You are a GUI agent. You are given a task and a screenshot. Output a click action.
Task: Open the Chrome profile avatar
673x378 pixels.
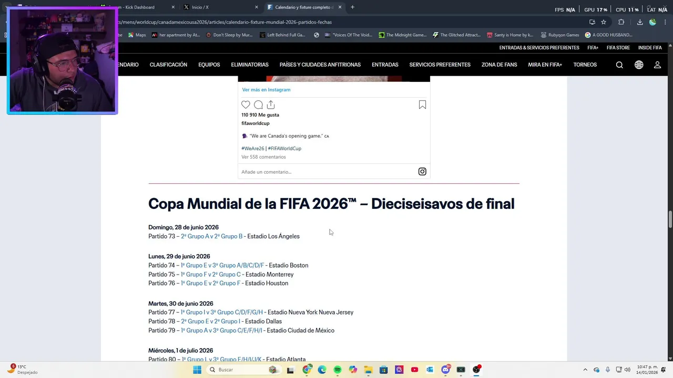(x=652, y=22)
